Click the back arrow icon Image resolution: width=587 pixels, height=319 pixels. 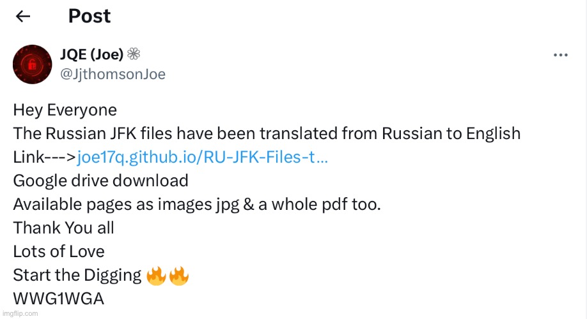tap(23, 17)
